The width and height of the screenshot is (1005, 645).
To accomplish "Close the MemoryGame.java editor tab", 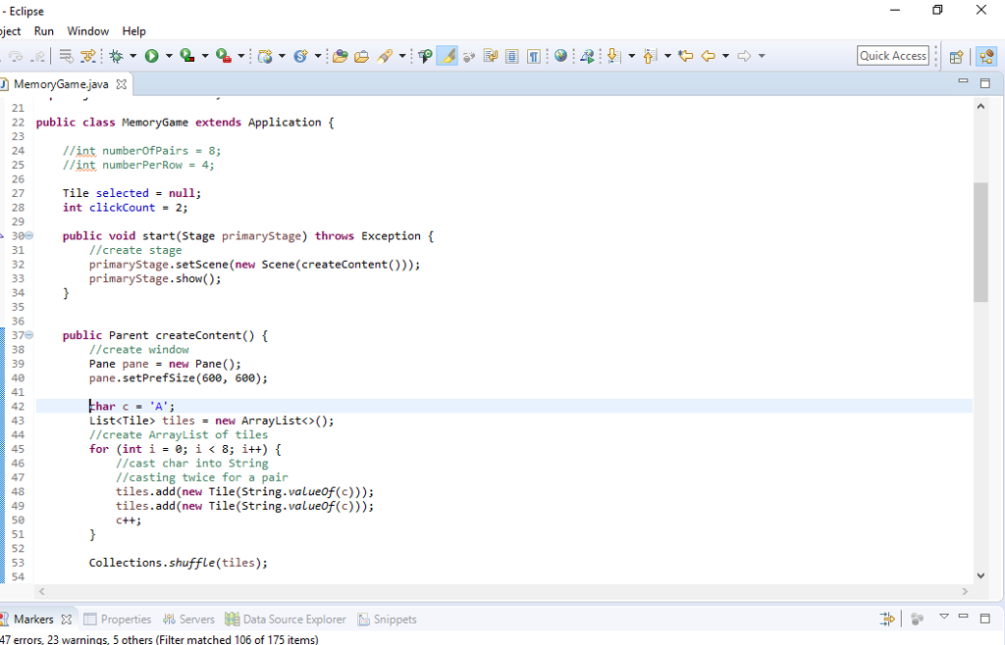I will click(121, 84).
